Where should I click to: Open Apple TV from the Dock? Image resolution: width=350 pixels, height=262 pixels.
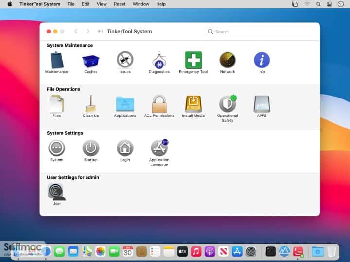tap(182, 252)
